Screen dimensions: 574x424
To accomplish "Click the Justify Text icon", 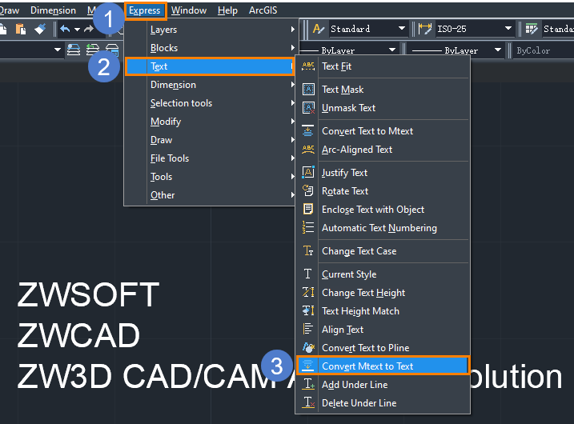I will [308, 172].
